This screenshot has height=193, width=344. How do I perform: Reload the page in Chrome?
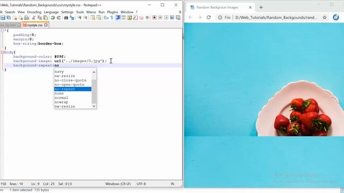pos(209,18)
